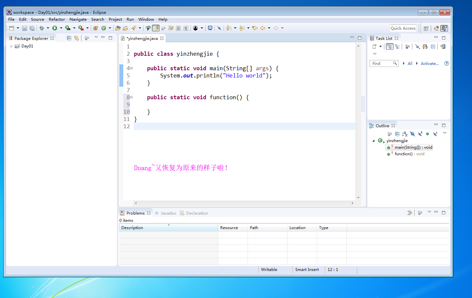Open the Run button dropdown arrow
Screen dimensions: 472x298
61,28
